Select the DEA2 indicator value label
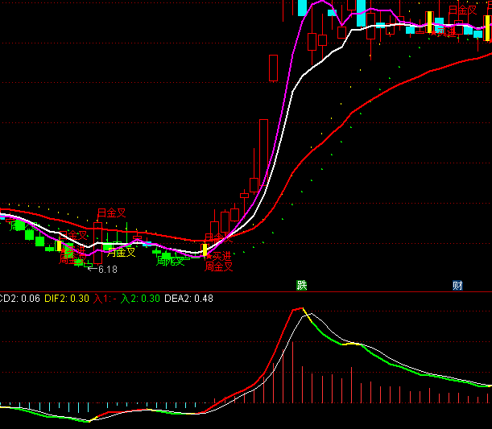Image resolution: width=492 pixels, height=429 pixels. 188,299
